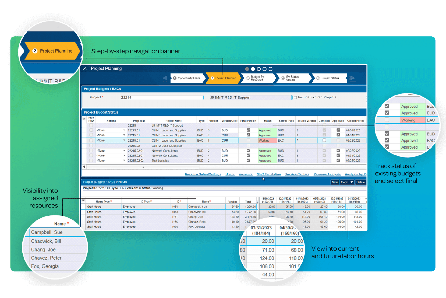Click the horizontal scrollbar under the budget table

pos(143,167)
